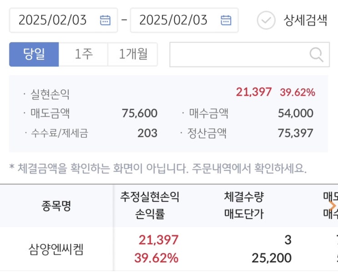This screenshot has height=273, width=338.
Task: Click the 매도금액 value 75,600
Action: (140, 113)
